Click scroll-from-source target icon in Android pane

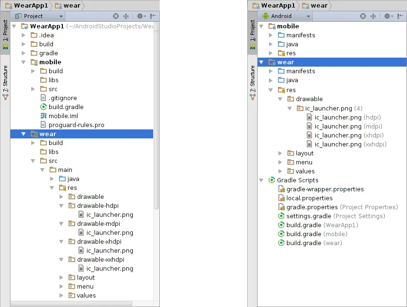pyautogui.click(x=363, y=16)
